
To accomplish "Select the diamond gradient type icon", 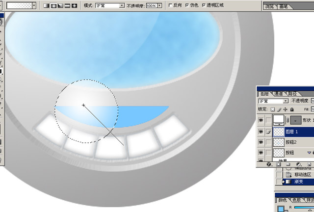I will coord(74,5).
